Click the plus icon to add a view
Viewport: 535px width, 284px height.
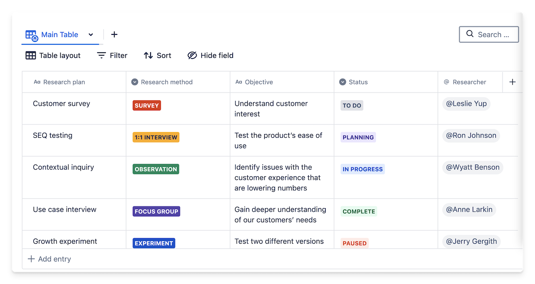pos(114,34)
